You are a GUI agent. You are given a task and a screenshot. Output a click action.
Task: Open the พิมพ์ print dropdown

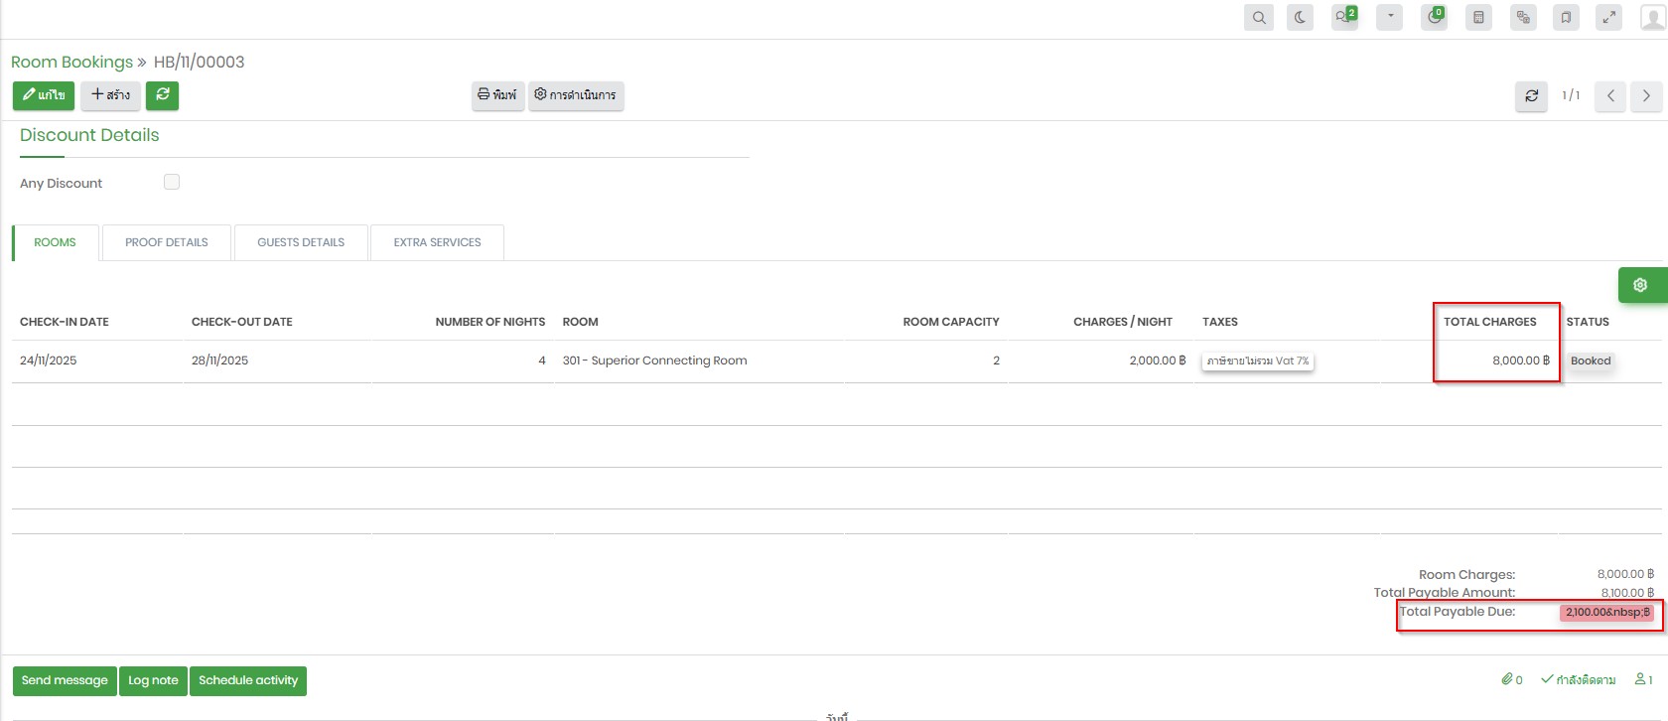[x=497, y=95]
